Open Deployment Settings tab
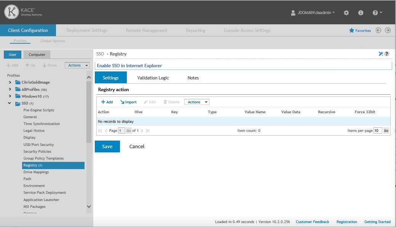The height and width of the screenshot is (228, 396). click(87, 30)
